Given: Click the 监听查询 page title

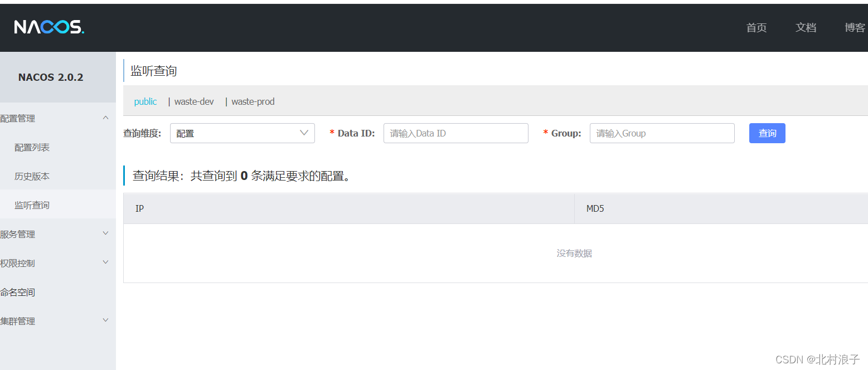Looking at the screenshot, I should (154, 71).
